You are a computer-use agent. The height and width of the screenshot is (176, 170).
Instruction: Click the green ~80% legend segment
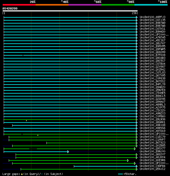click(x=118, y=5)
